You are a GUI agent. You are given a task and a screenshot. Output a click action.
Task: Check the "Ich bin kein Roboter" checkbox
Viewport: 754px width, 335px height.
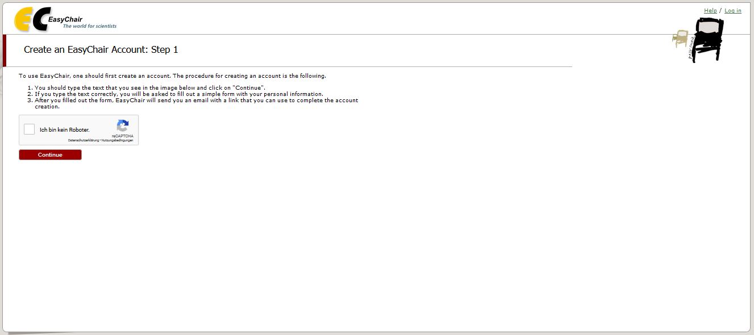[30, 129]
